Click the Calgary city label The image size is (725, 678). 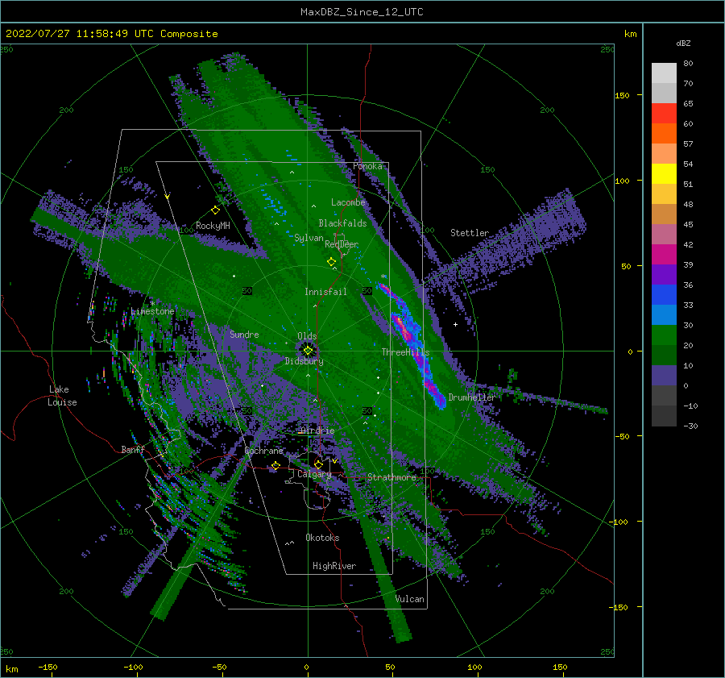click(x=314, y=474)
